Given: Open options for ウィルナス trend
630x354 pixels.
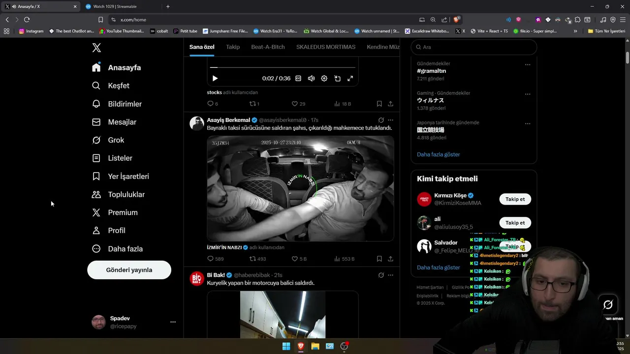Looking at the screenshot, I should pos(528,94).
